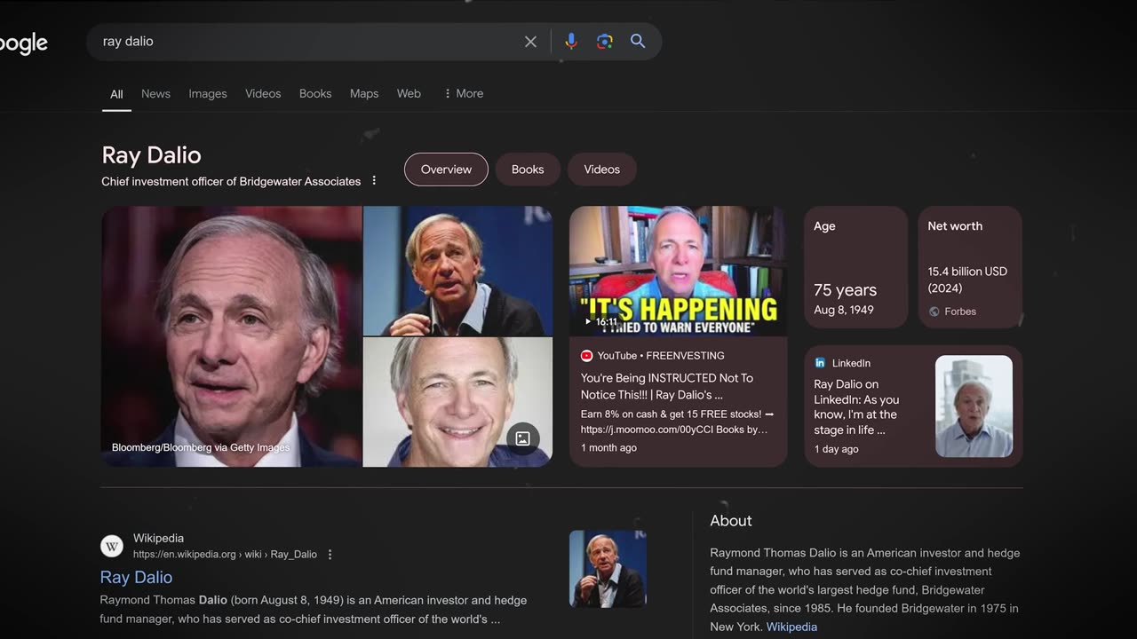Clear the search box with the X icon

pos(530,42)
